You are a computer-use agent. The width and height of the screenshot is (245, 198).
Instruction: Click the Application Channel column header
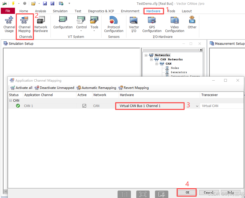(49, 95)
